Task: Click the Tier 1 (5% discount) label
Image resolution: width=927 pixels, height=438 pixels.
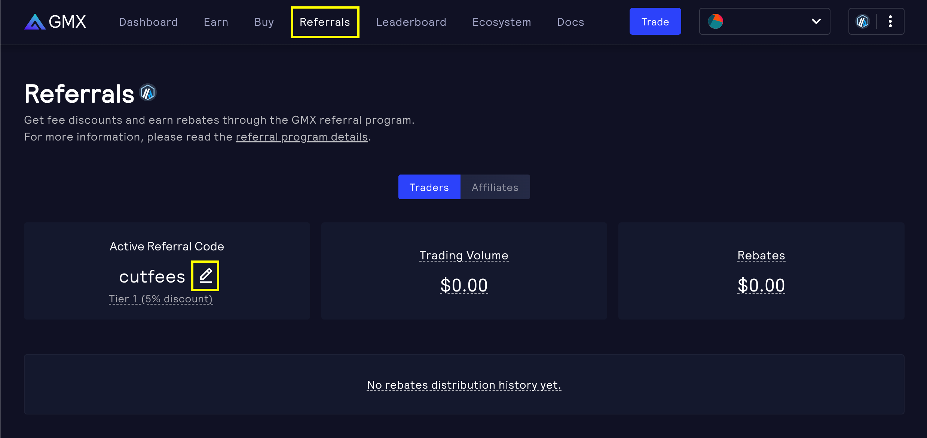Action: pos(161,299)
